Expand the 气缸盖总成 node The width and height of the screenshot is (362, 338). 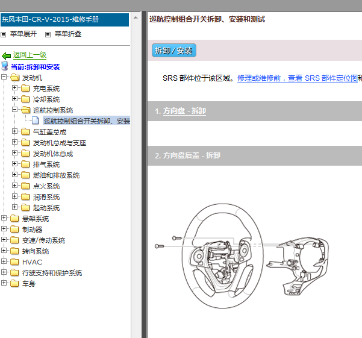14,131
